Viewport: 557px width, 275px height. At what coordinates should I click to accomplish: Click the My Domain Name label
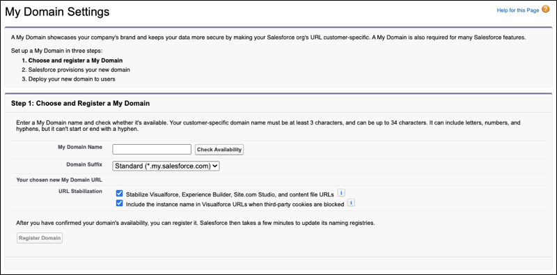[x=80, y=147]
